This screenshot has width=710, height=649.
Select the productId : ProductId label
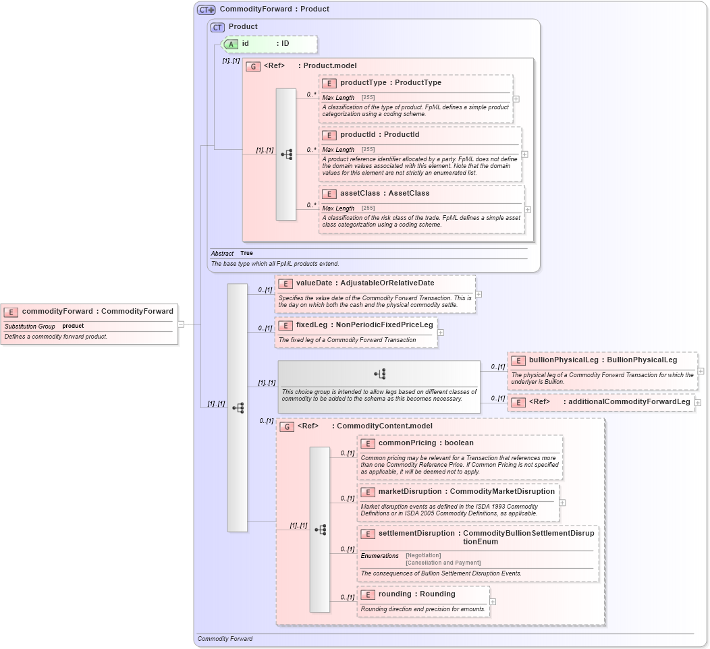[x=380, y=135]
